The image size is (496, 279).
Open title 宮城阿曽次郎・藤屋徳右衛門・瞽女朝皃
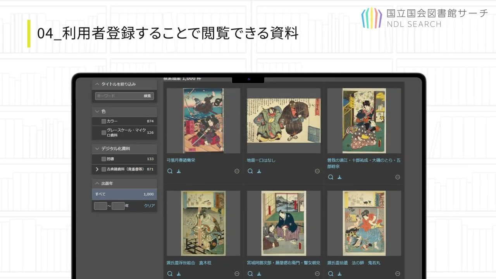coord(284,263)
